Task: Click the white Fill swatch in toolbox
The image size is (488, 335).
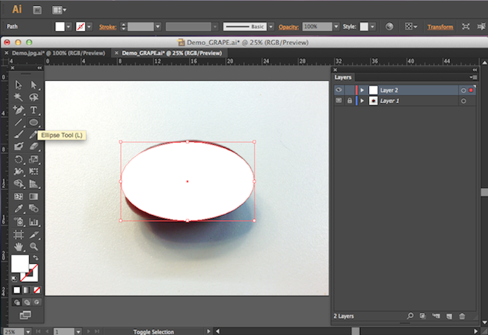Action: [x=19, y=263]
